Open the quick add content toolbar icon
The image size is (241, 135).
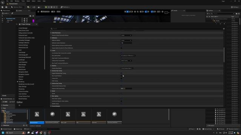[29, 7]
